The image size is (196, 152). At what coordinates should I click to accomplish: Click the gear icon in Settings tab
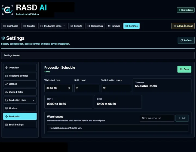(x=127, y=26)
